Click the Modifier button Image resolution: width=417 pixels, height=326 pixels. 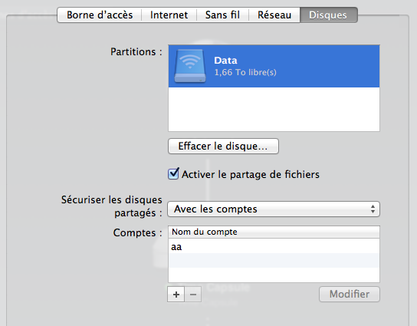coord(350,294)
